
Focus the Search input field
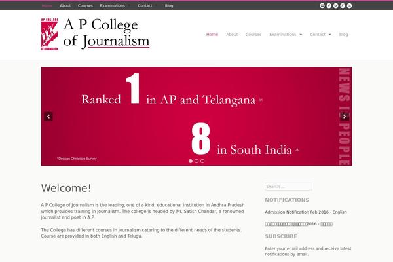tap(288, 187)
